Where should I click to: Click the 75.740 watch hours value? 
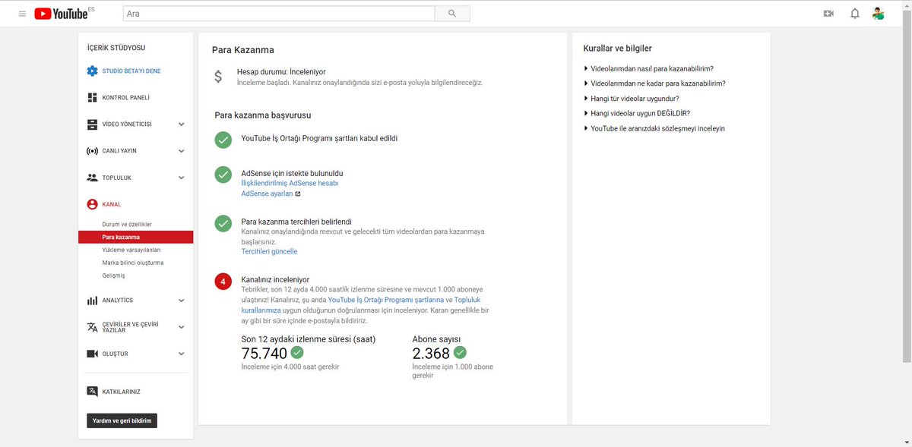pyautogui.click(x=264, y=354)
